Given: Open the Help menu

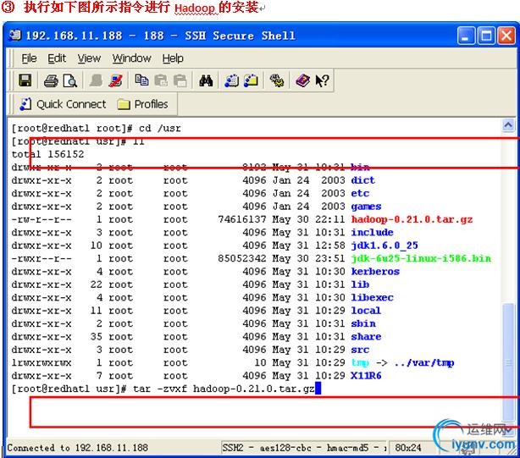Looking at the screenshot, I should [x=173, y=58].
